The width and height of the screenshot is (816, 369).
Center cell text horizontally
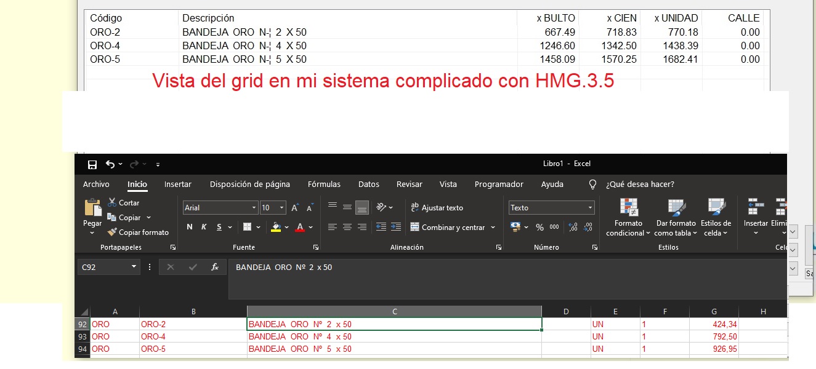[x=347, y=227]
